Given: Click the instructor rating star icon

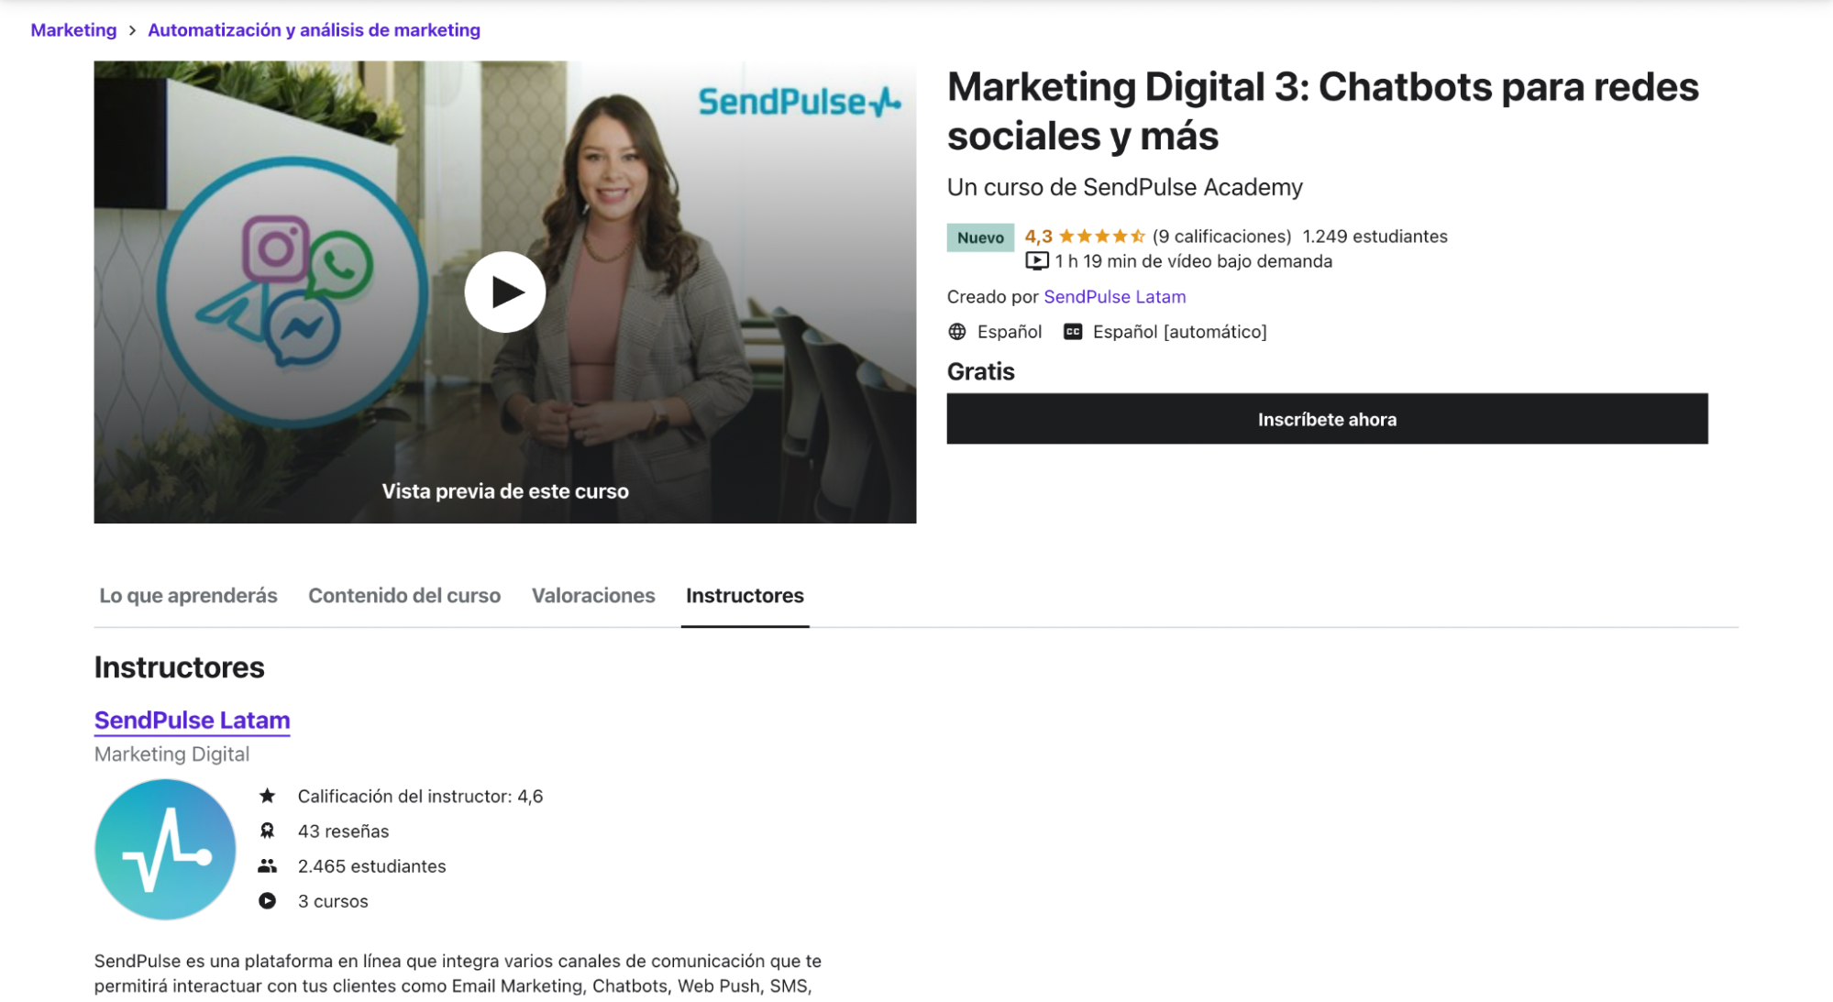Looking at the screenshot, I should pos(267,796).
